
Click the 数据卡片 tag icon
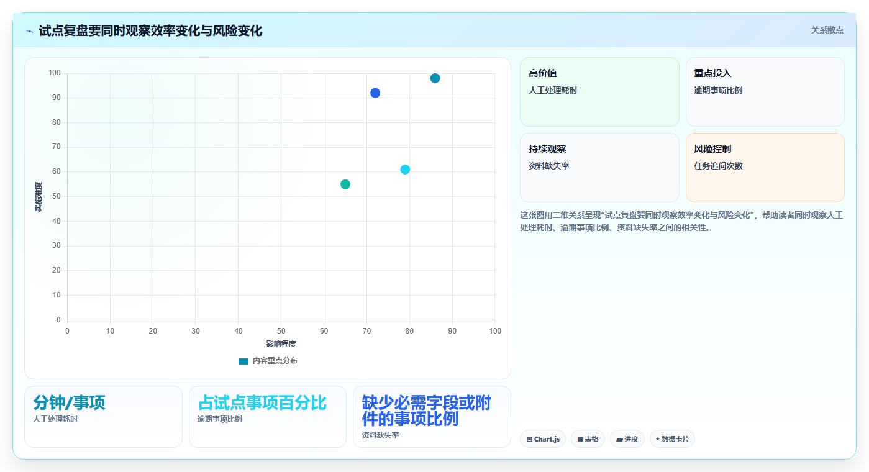[x=658, y=439]
